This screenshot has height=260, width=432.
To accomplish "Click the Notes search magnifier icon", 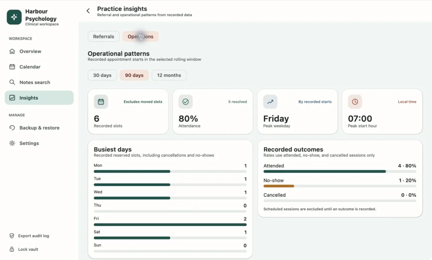I will tap(12, 82).
